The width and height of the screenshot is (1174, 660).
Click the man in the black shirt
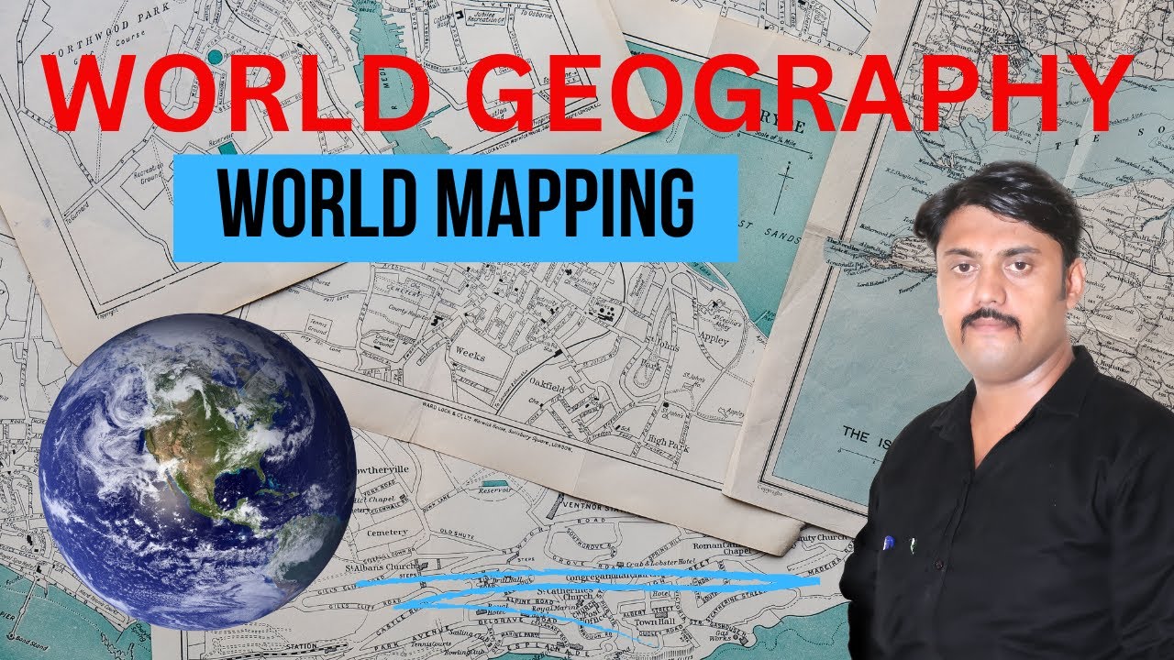click(1007, 412)
